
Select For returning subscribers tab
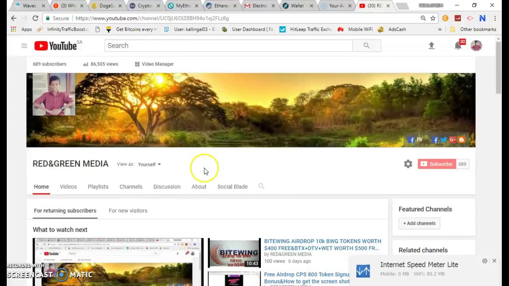[65, 211]
